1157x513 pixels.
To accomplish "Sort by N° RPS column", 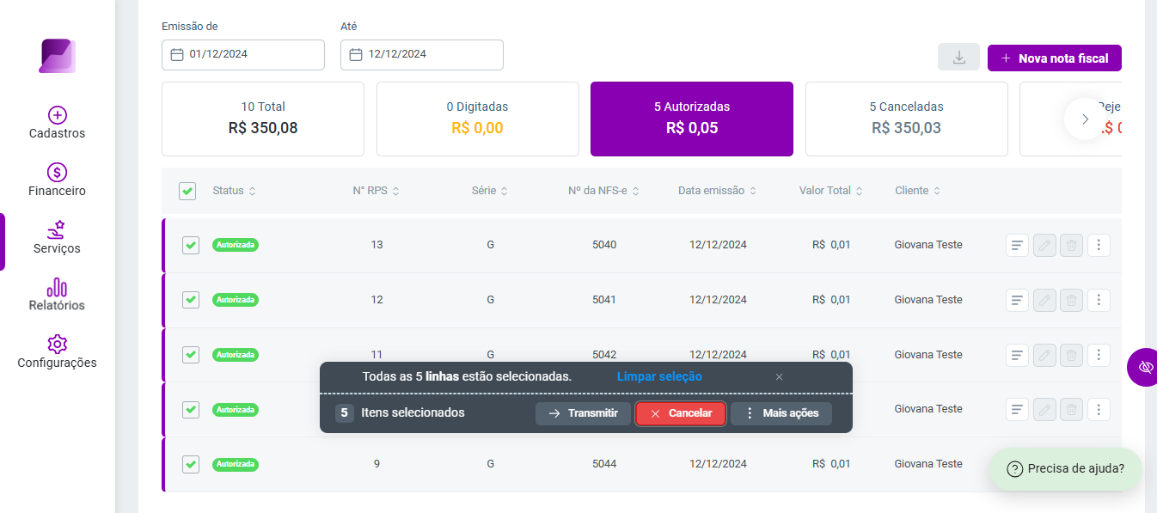I will [x=376, y=191].
